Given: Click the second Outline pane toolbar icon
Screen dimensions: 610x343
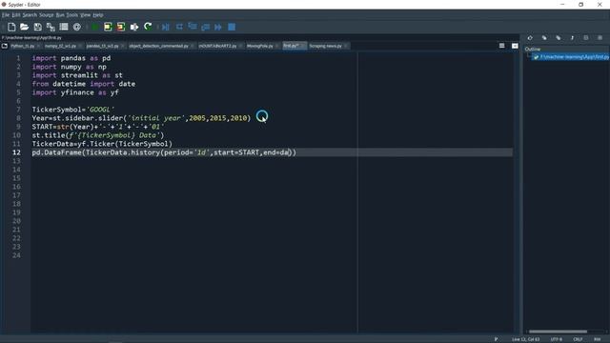Looking at the screenshot, I should pyautogui.click(x=544, y=38).
